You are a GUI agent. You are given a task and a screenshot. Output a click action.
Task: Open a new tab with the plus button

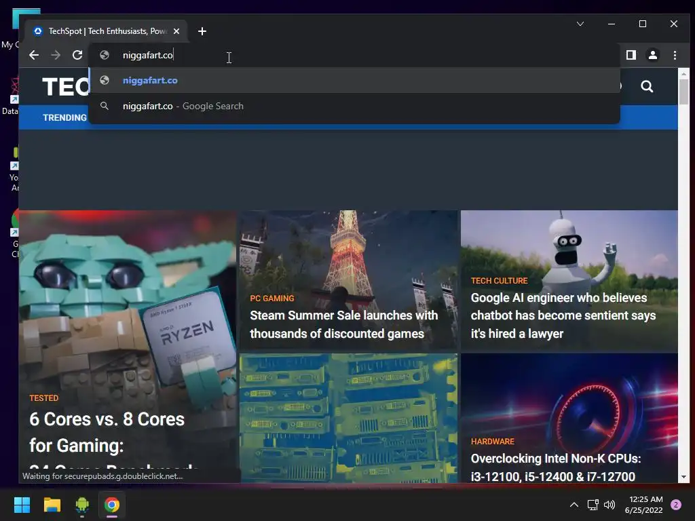[x=202, y=31]
